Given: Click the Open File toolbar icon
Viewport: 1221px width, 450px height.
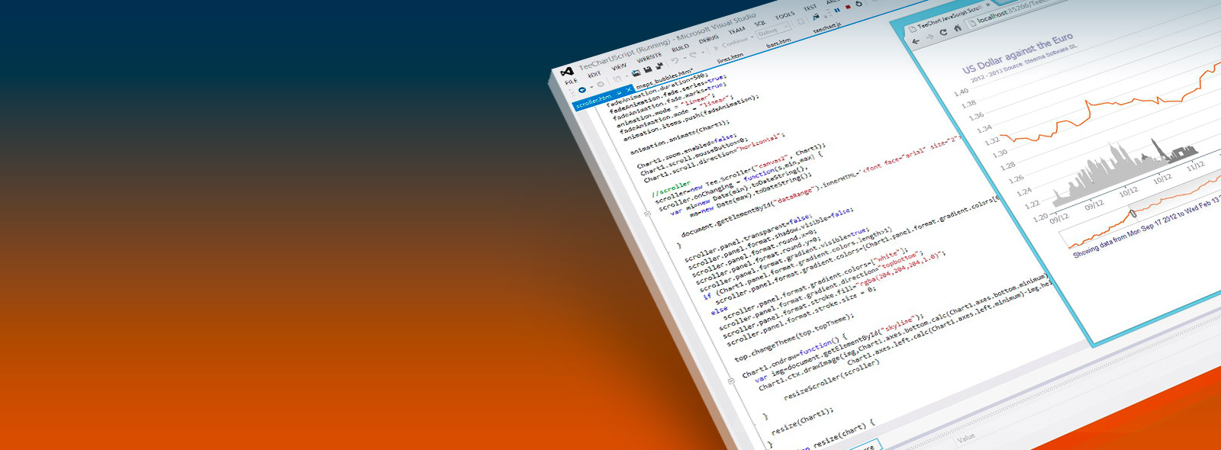Looking at the screenshot, I should point(636,72).
